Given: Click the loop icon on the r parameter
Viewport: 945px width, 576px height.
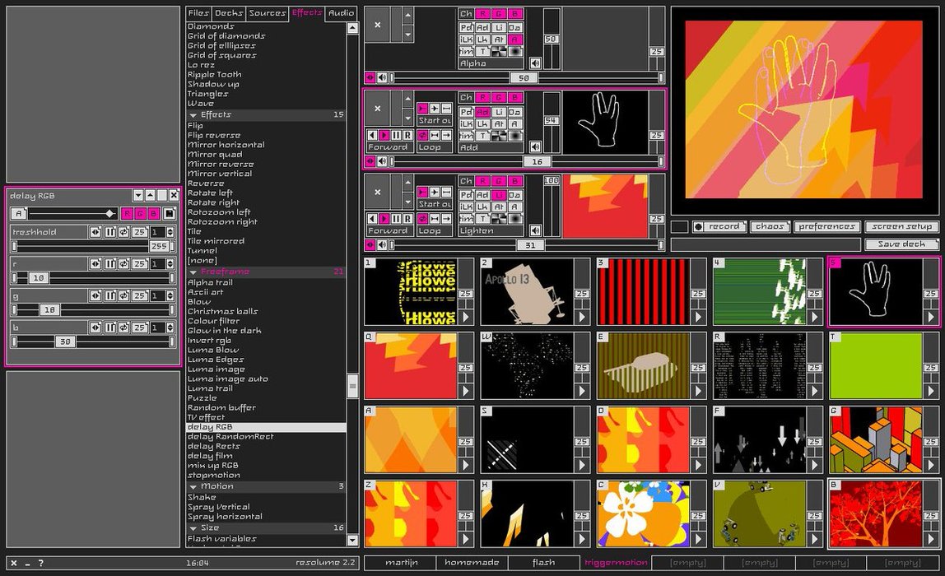Looking at the screenshot, I should [123, 263].
